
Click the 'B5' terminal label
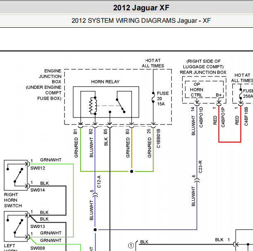coord(105,131)
